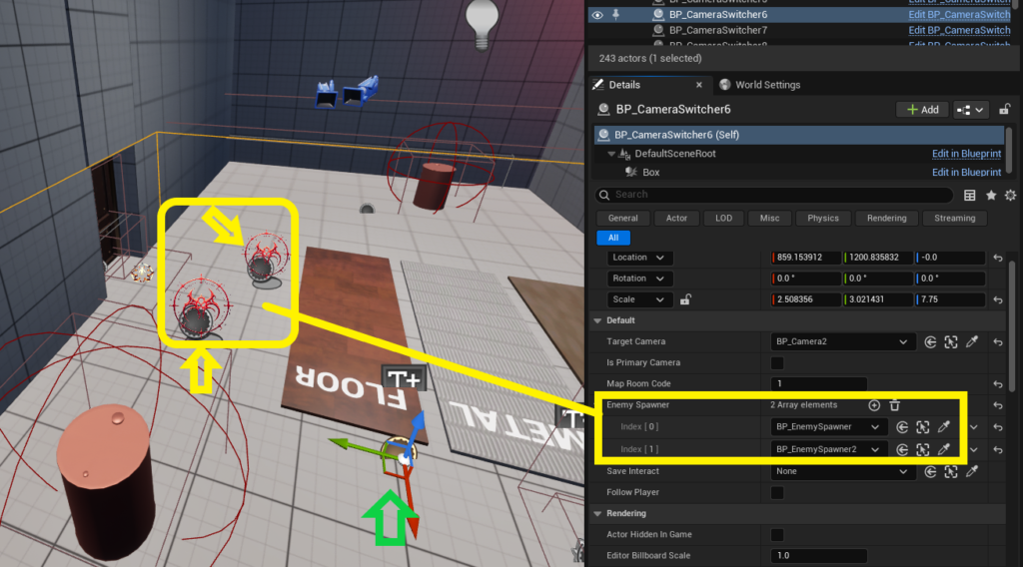The image size is (1023, 567).
Task: Pick Target Camera actor with the eyedropper
Action: pyautogui.click(x=972, y=341)
